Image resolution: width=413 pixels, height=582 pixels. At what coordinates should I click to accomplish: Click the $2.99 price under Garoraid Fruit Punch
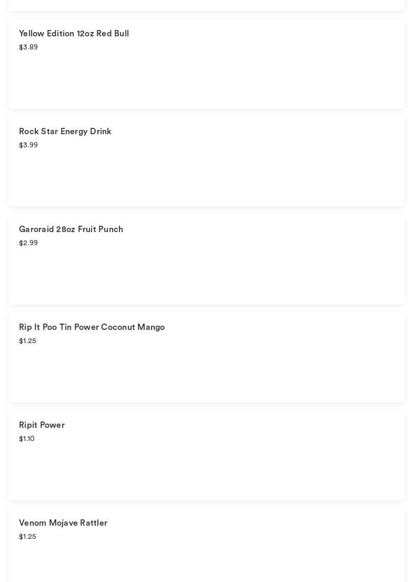[28, 243]
